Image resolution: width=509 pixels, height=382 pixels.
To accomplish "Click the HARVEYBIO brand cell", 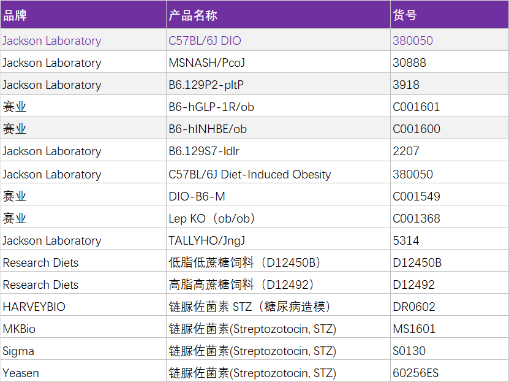I will pos(83,305).
